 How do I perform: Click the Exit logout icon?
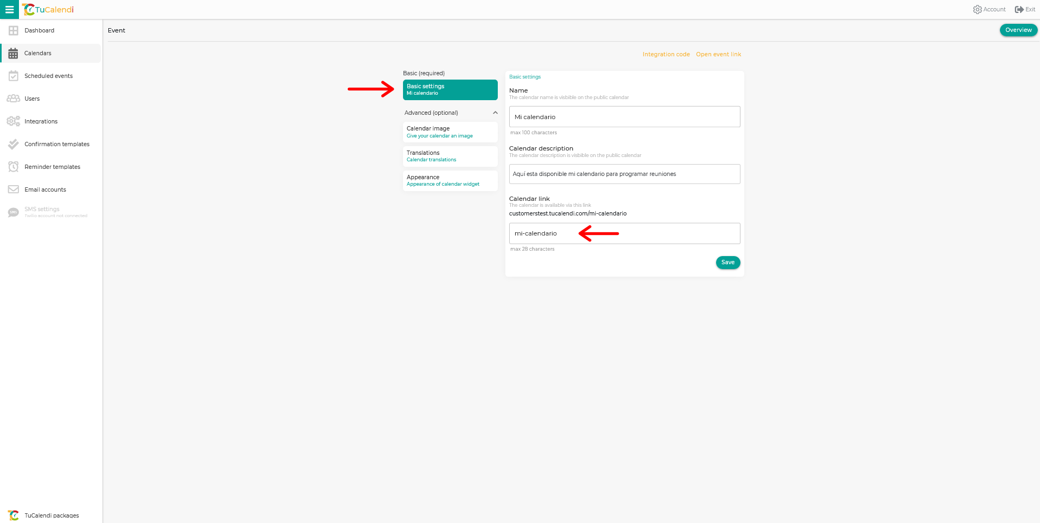[x=1019, y=10]
